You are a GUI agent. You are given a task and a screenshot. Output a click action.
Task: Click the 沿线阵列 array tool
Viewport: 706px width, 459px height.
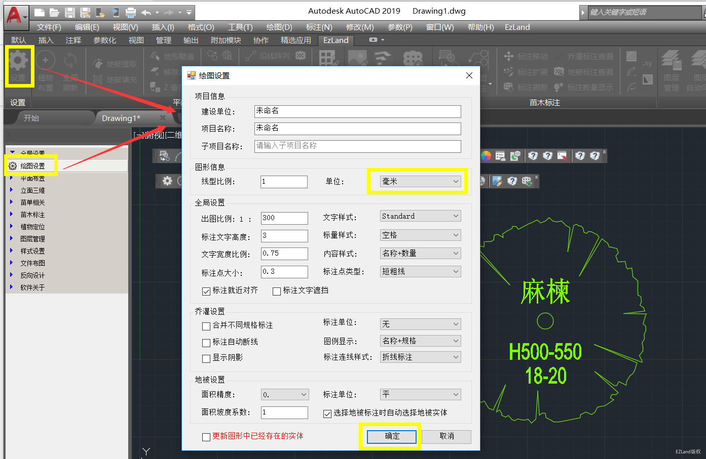pyautogui.click(x=269, y=56)
